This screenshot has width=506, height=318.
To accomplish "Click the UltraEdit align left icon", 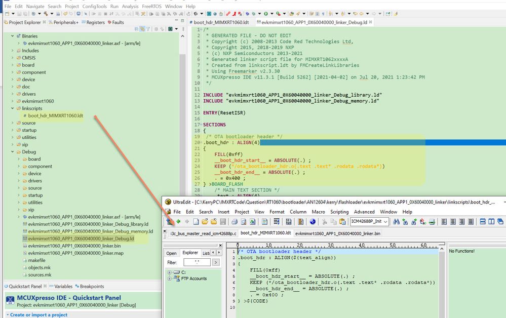I will pyautogui.click(x=444, y=221).
